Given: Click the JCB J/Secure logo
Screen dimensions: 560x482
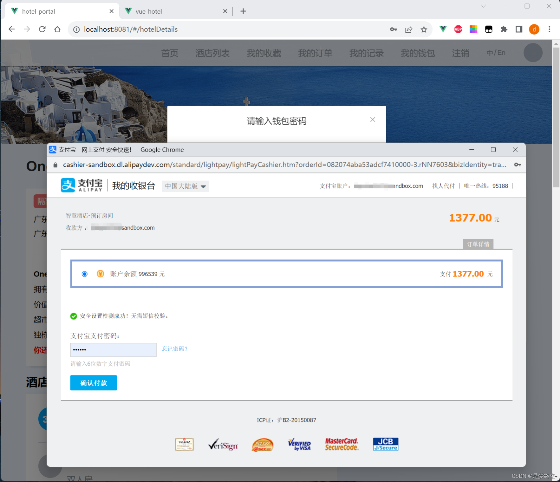Looking at the screenshot, I should (386, 444).
